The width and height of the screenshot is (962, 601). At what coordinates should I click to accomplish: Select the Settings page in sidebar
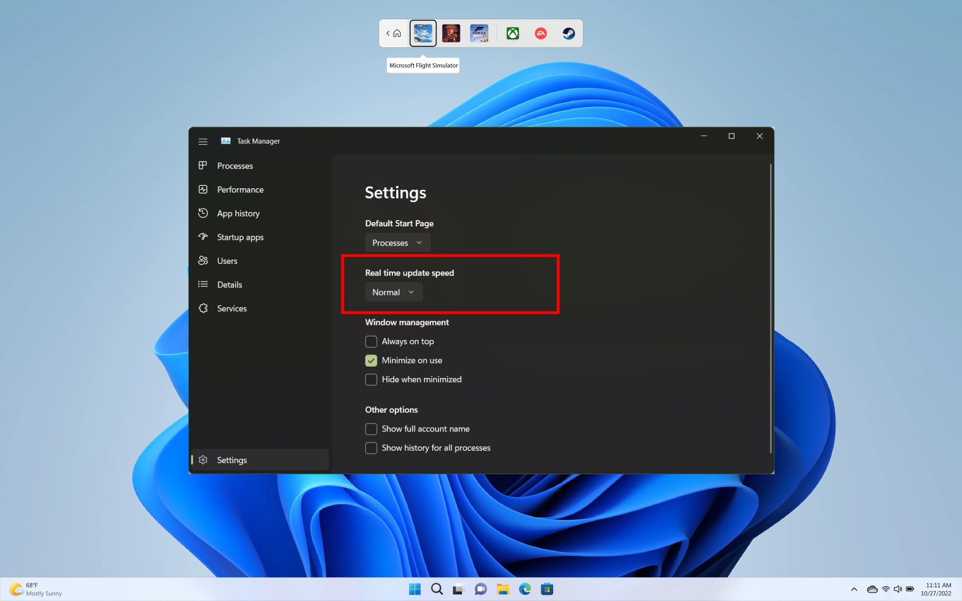click(x=259, y=460)
